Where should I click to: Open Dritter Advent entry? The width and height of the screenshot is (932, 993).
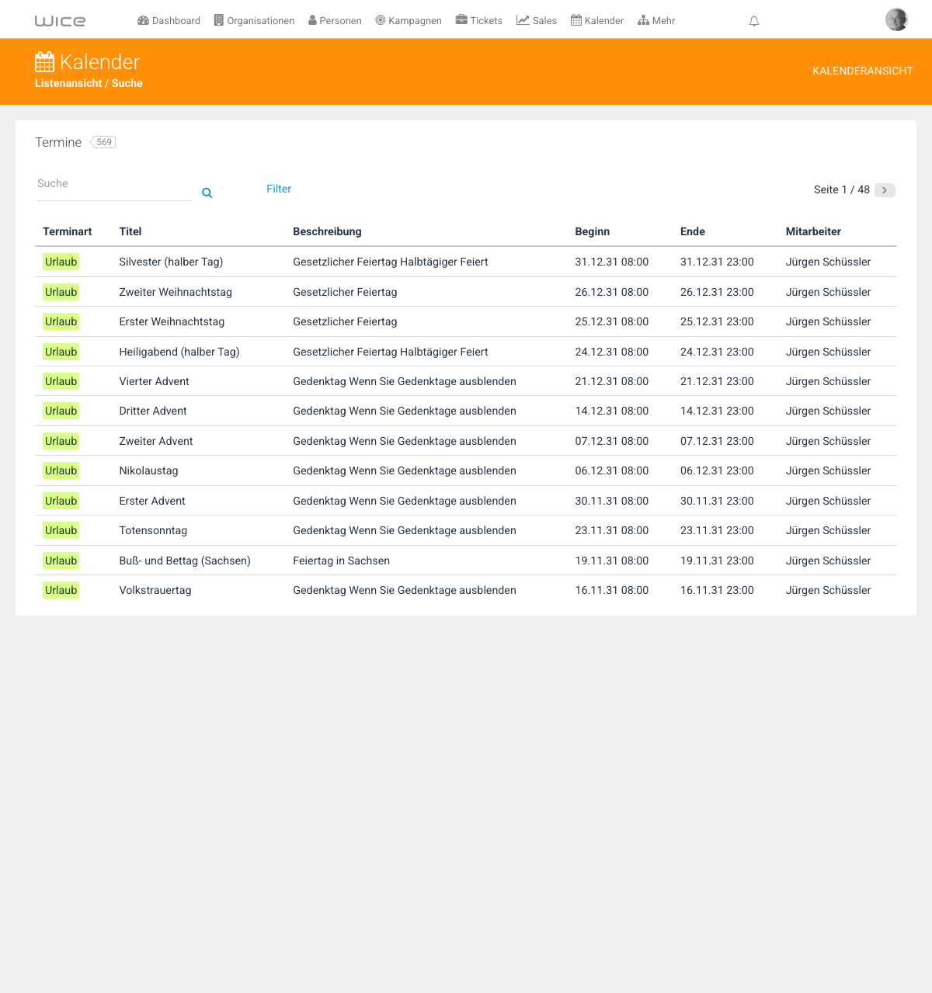pos(153,411)
